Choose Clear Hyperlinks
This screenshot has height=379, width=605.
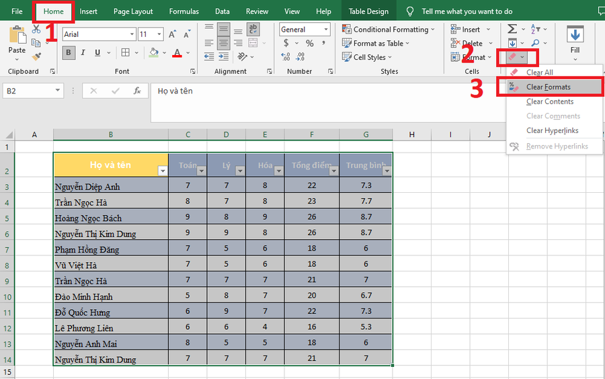click(554, 130)
